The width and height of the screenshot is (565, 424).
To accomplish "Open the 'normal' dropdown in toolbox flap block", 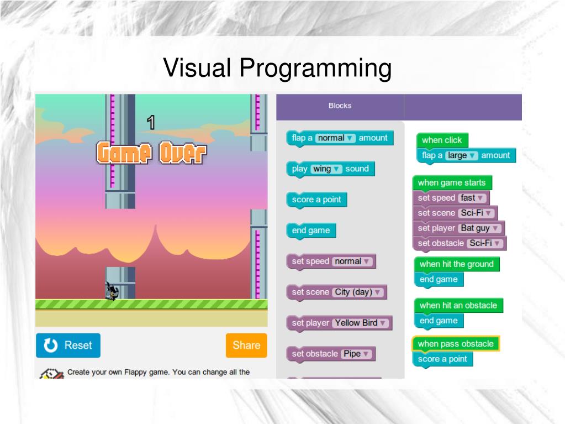I will click(335, 138).
